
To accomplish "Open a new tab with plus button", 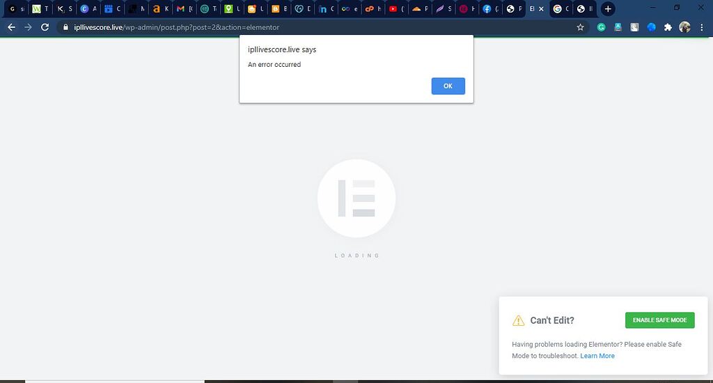I will tap(608, 9).
